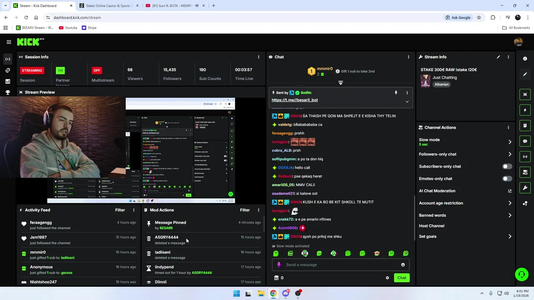
Task: Open Mod Actions three-dot menu
Action: (259, 210)
